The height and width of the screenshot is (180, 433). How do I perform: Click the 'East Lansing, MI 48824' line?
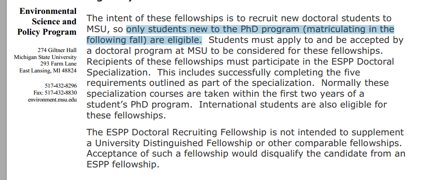[x=48, y=70]
